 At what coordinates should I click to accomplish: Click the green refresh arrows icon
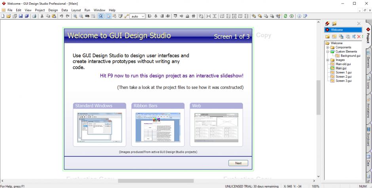pyautogui.click(x=285, y=16)
